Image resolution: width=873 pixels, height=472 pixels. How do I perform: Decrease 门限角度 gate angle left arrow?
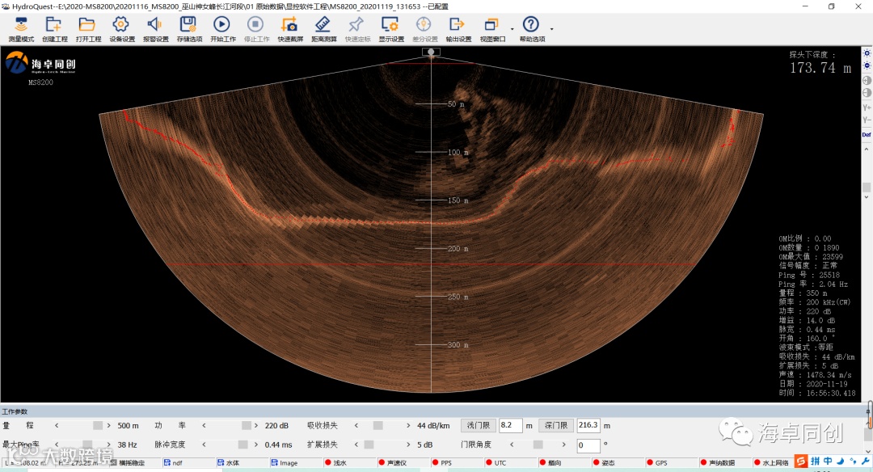click(512, 445)
